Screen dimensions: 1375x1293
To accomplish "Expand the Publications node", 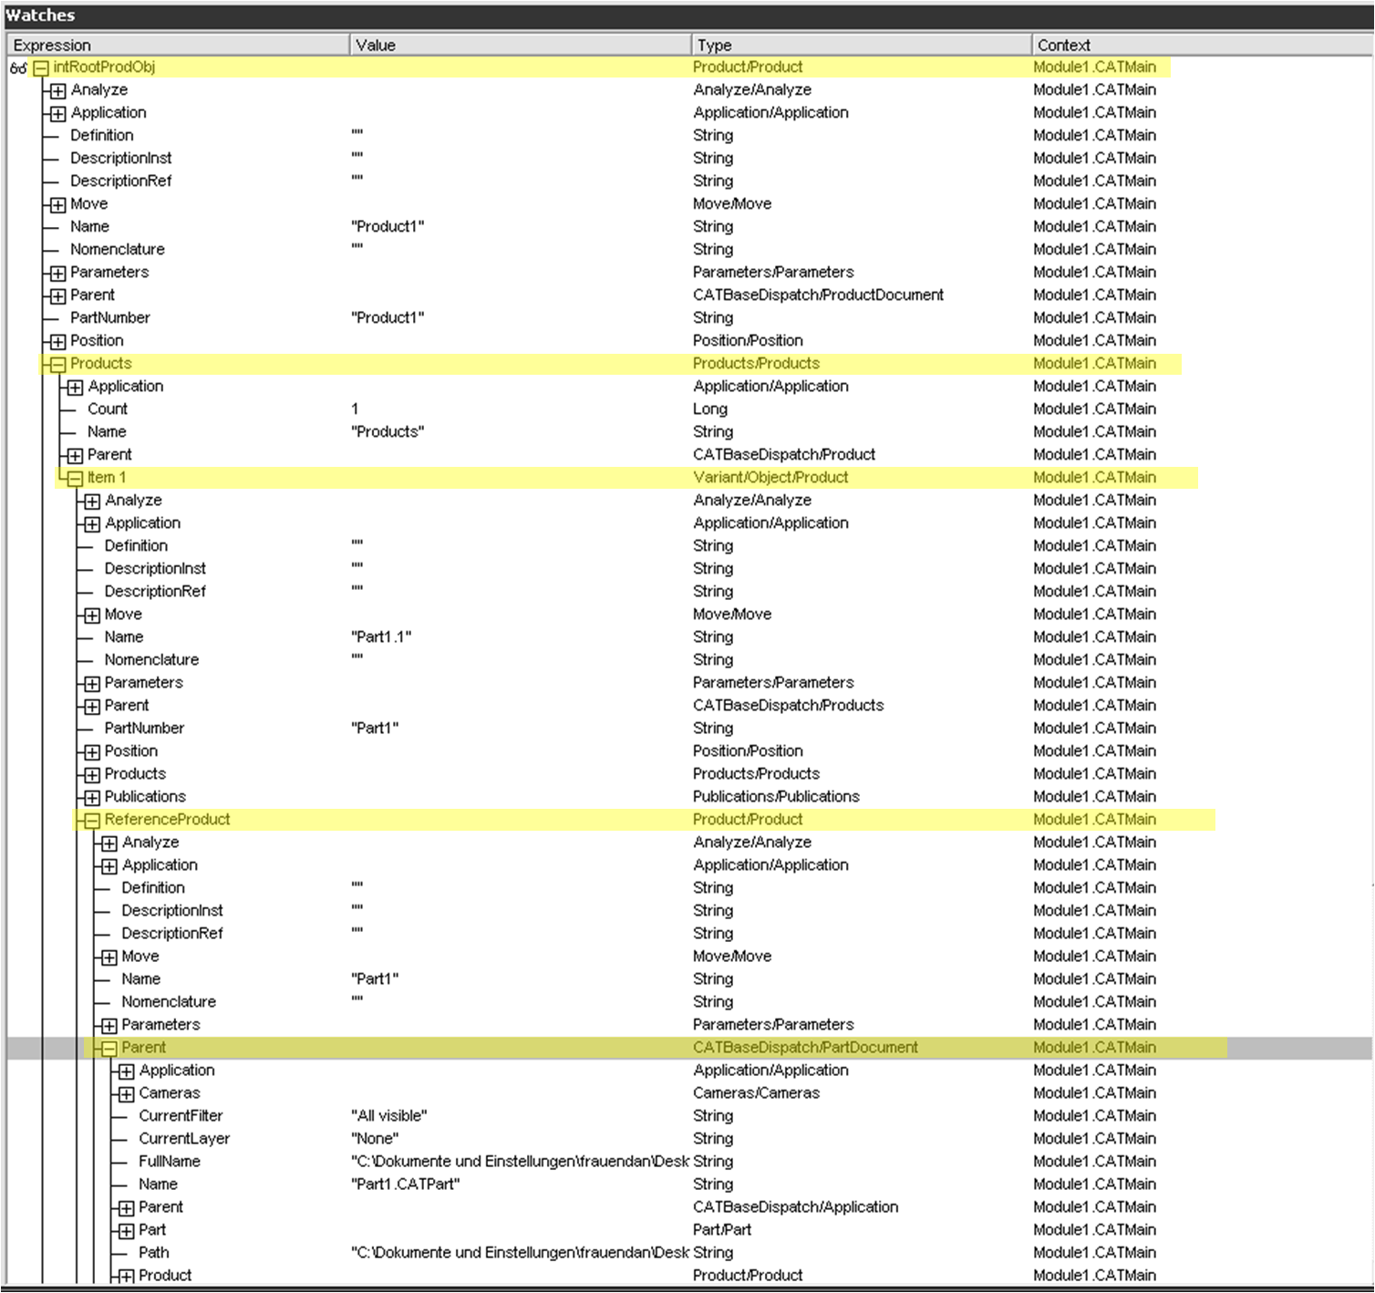I will click(x=92, y=797).
